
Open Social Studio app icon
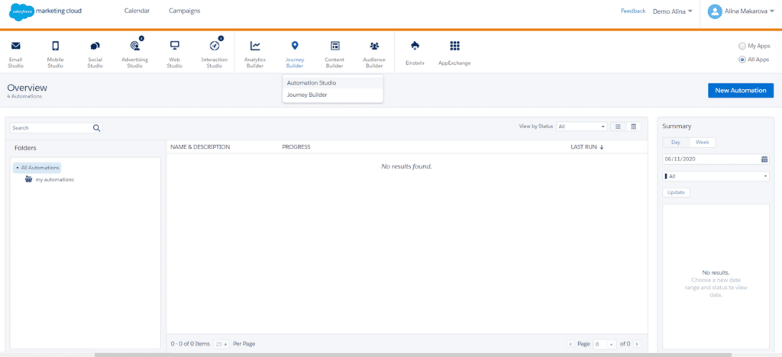(95, 46)
